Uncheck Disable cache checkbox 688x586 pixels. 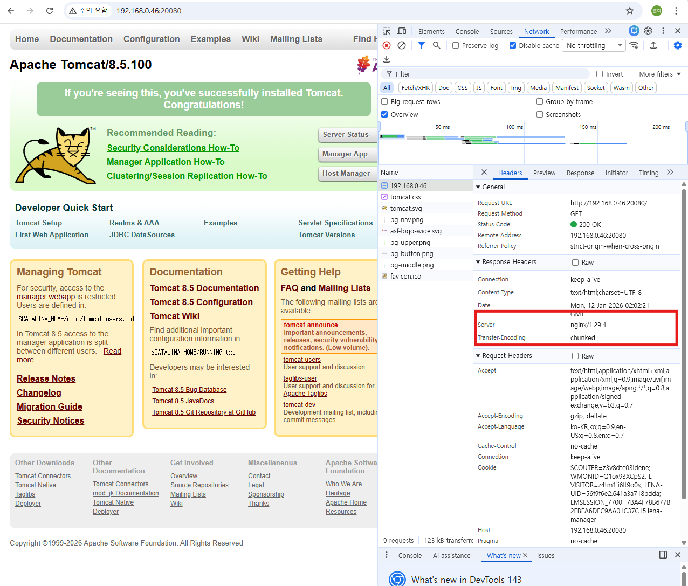pyautogui.click(x=513, y=45)
